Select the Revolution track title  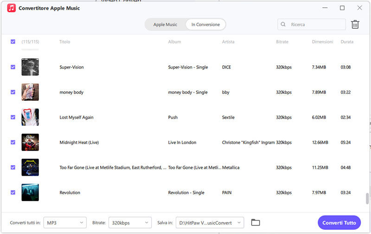point(70,192)
